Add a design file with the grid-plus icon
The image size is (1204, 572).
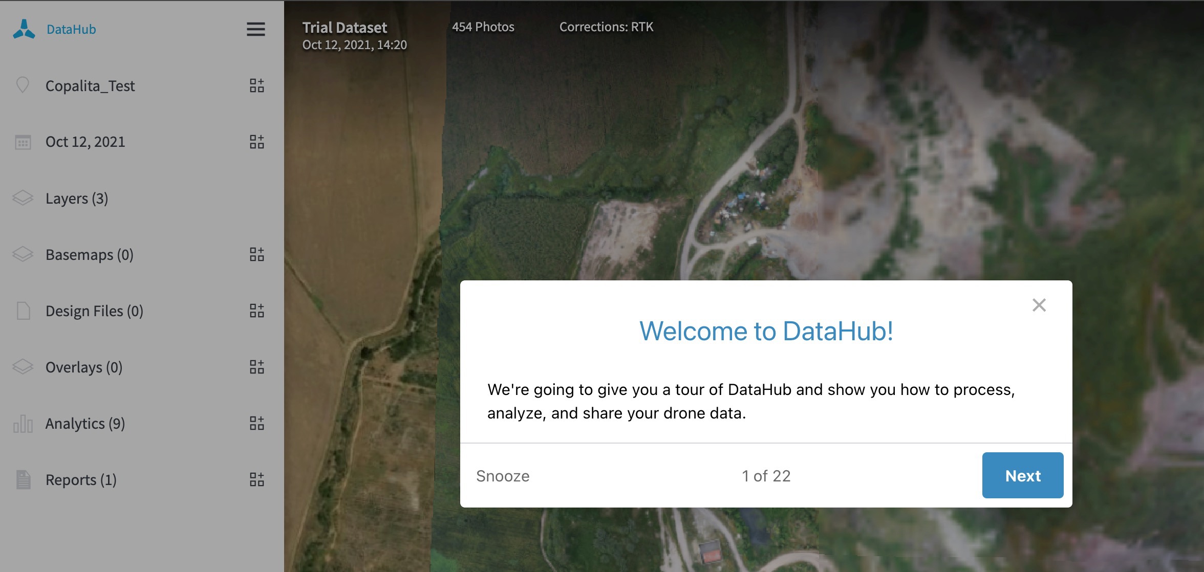pyautogui.click(x=257, y=311)
